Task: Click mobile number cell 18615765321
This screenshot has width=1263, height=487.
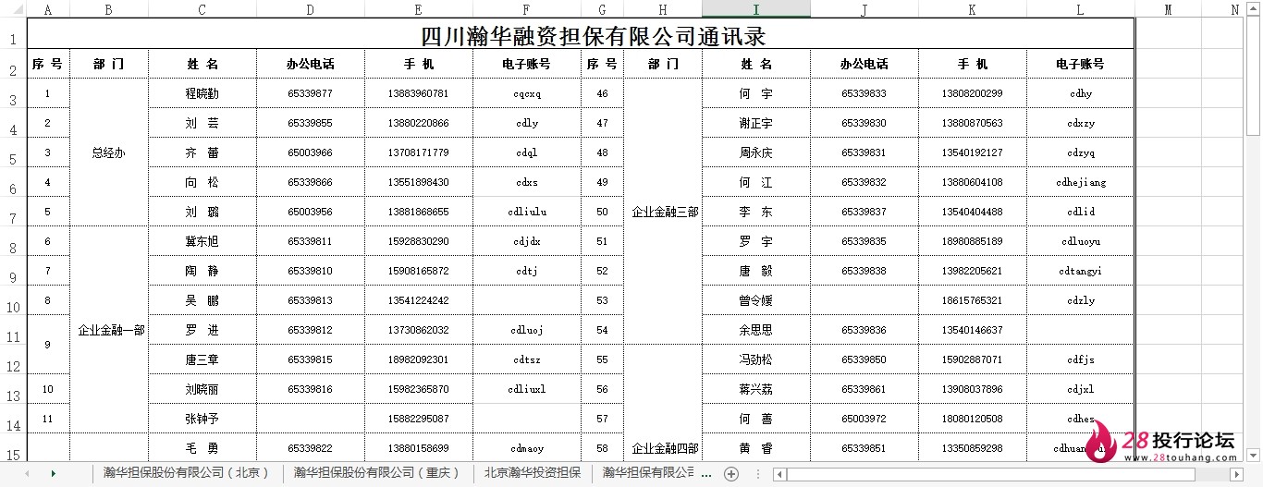Action: pyautogui.click(x=973, y=300)
